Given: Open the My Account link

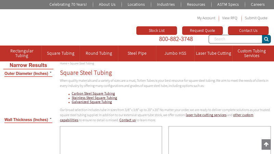Looking at the screenshot, I should (206, 18).
